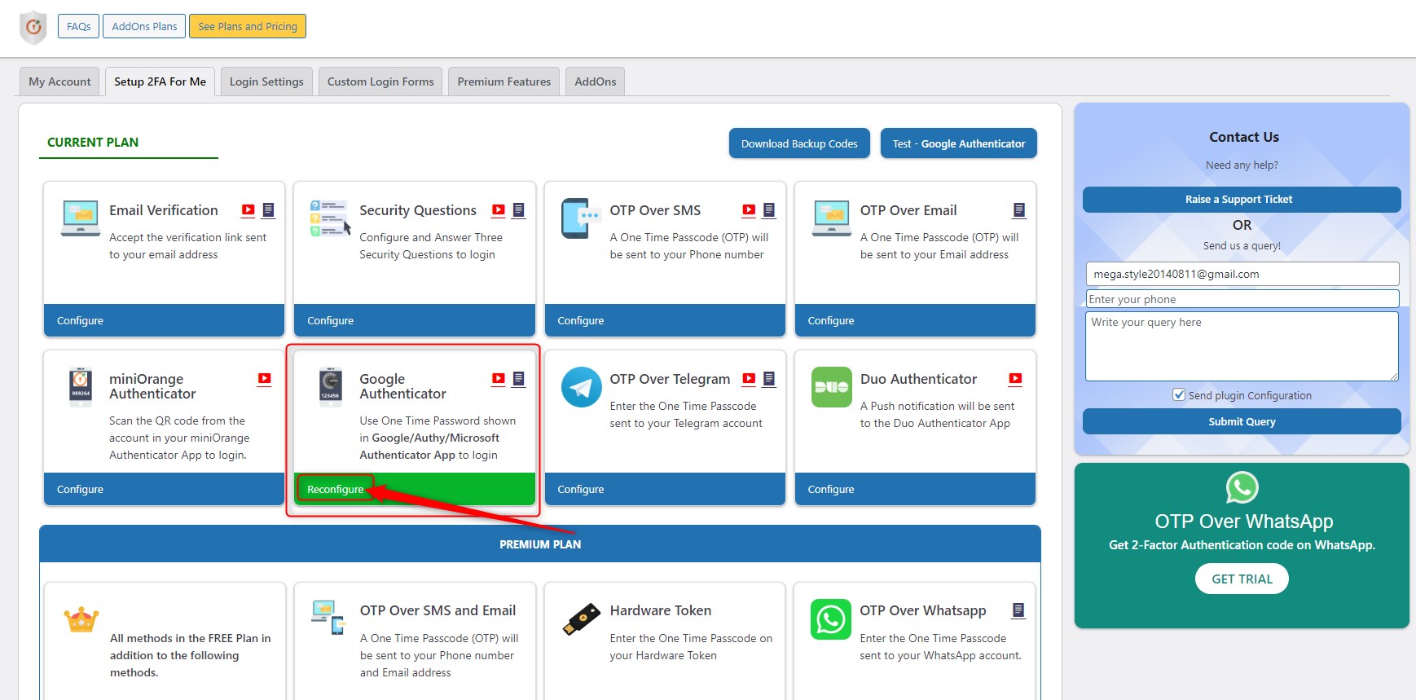This screenshot has width=1416, height=700.
Task: Click the PREMIUM PLAN banner text
Action: (540, 544)
